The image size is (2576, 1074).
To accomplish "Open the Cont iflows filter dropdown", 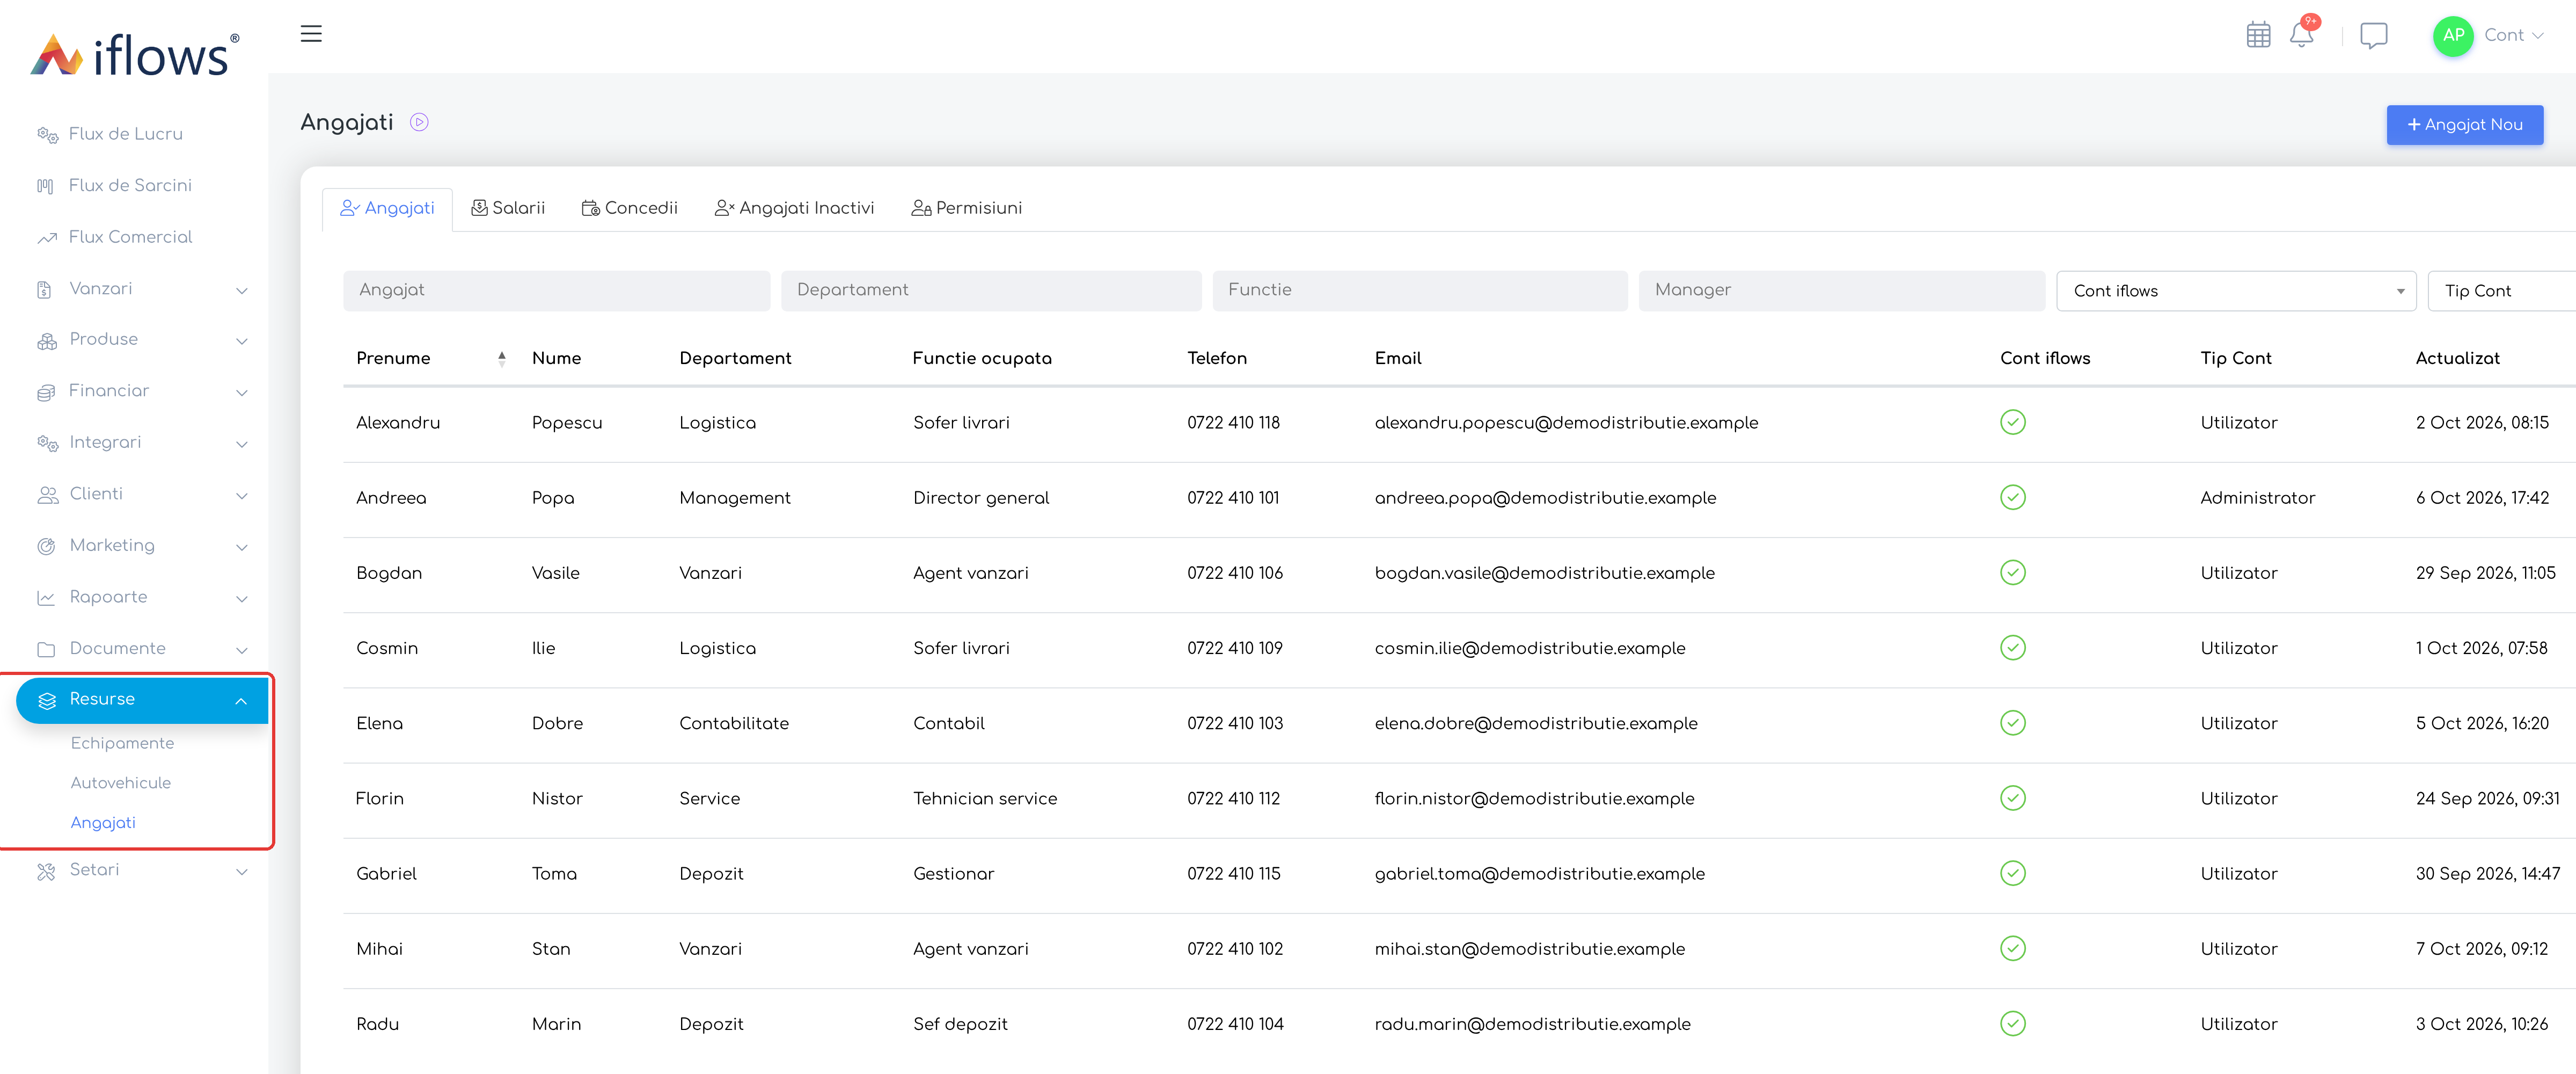I will 2236,291.
